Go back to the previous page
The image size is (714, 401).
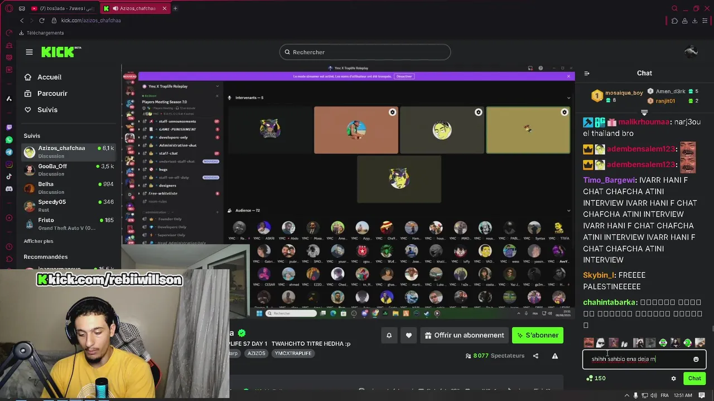pos(22,21)
